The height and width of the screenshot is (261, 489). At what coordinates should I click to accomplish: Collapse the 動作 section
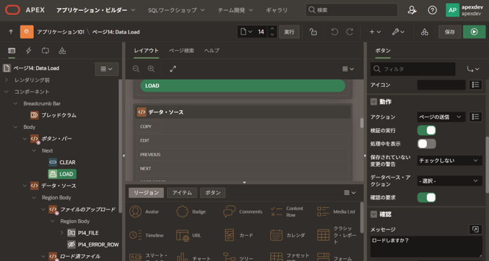[x=373, y=102]
